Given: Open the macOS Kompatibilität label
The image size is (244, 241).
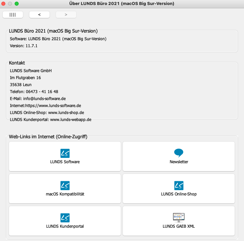Looking at the screenshot, I should point(65,194).
